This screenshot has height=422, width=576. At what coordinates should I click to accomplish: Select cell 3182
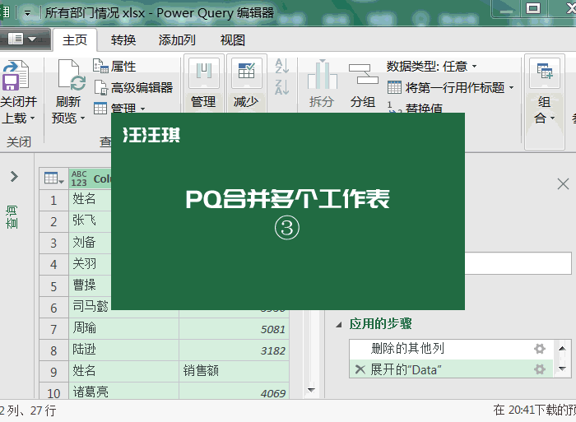point(234,350)
